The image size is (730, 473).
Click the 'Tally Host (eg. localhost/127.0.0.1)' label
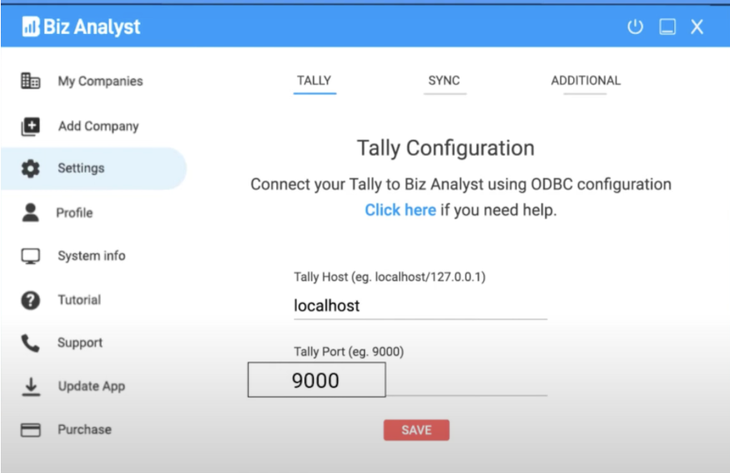(x=390, y=277)
